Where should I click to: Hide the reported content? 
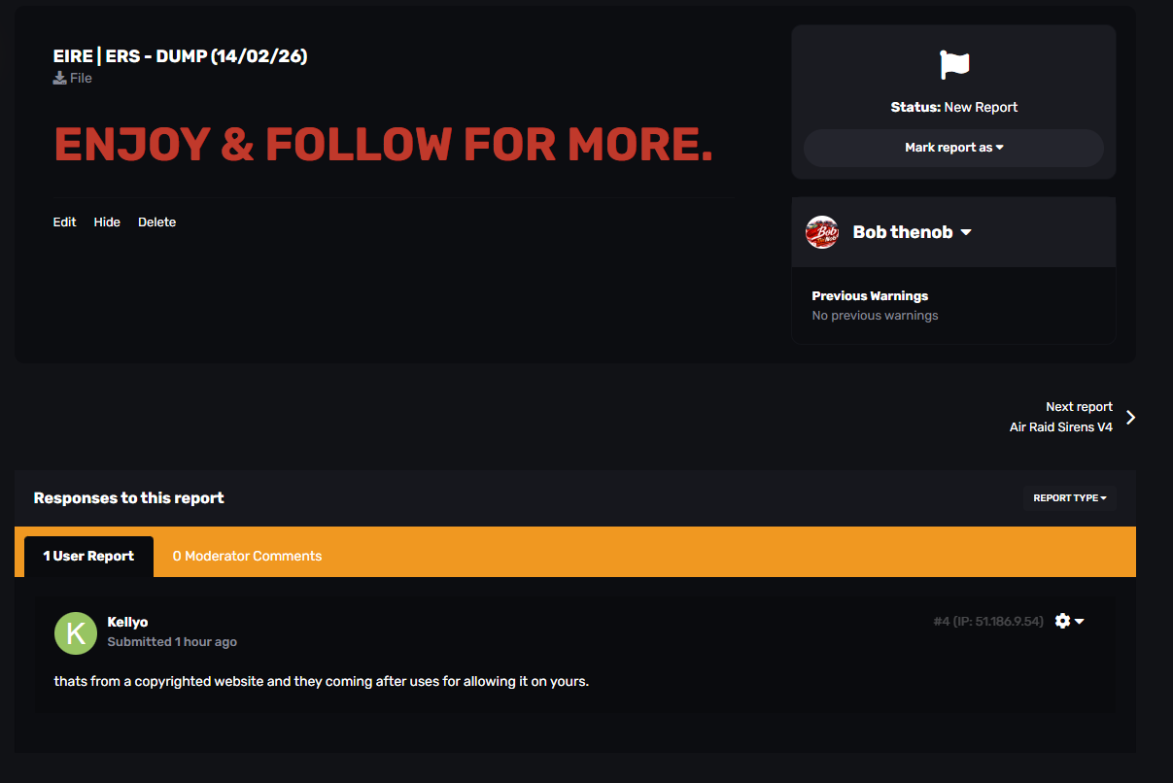107,222
